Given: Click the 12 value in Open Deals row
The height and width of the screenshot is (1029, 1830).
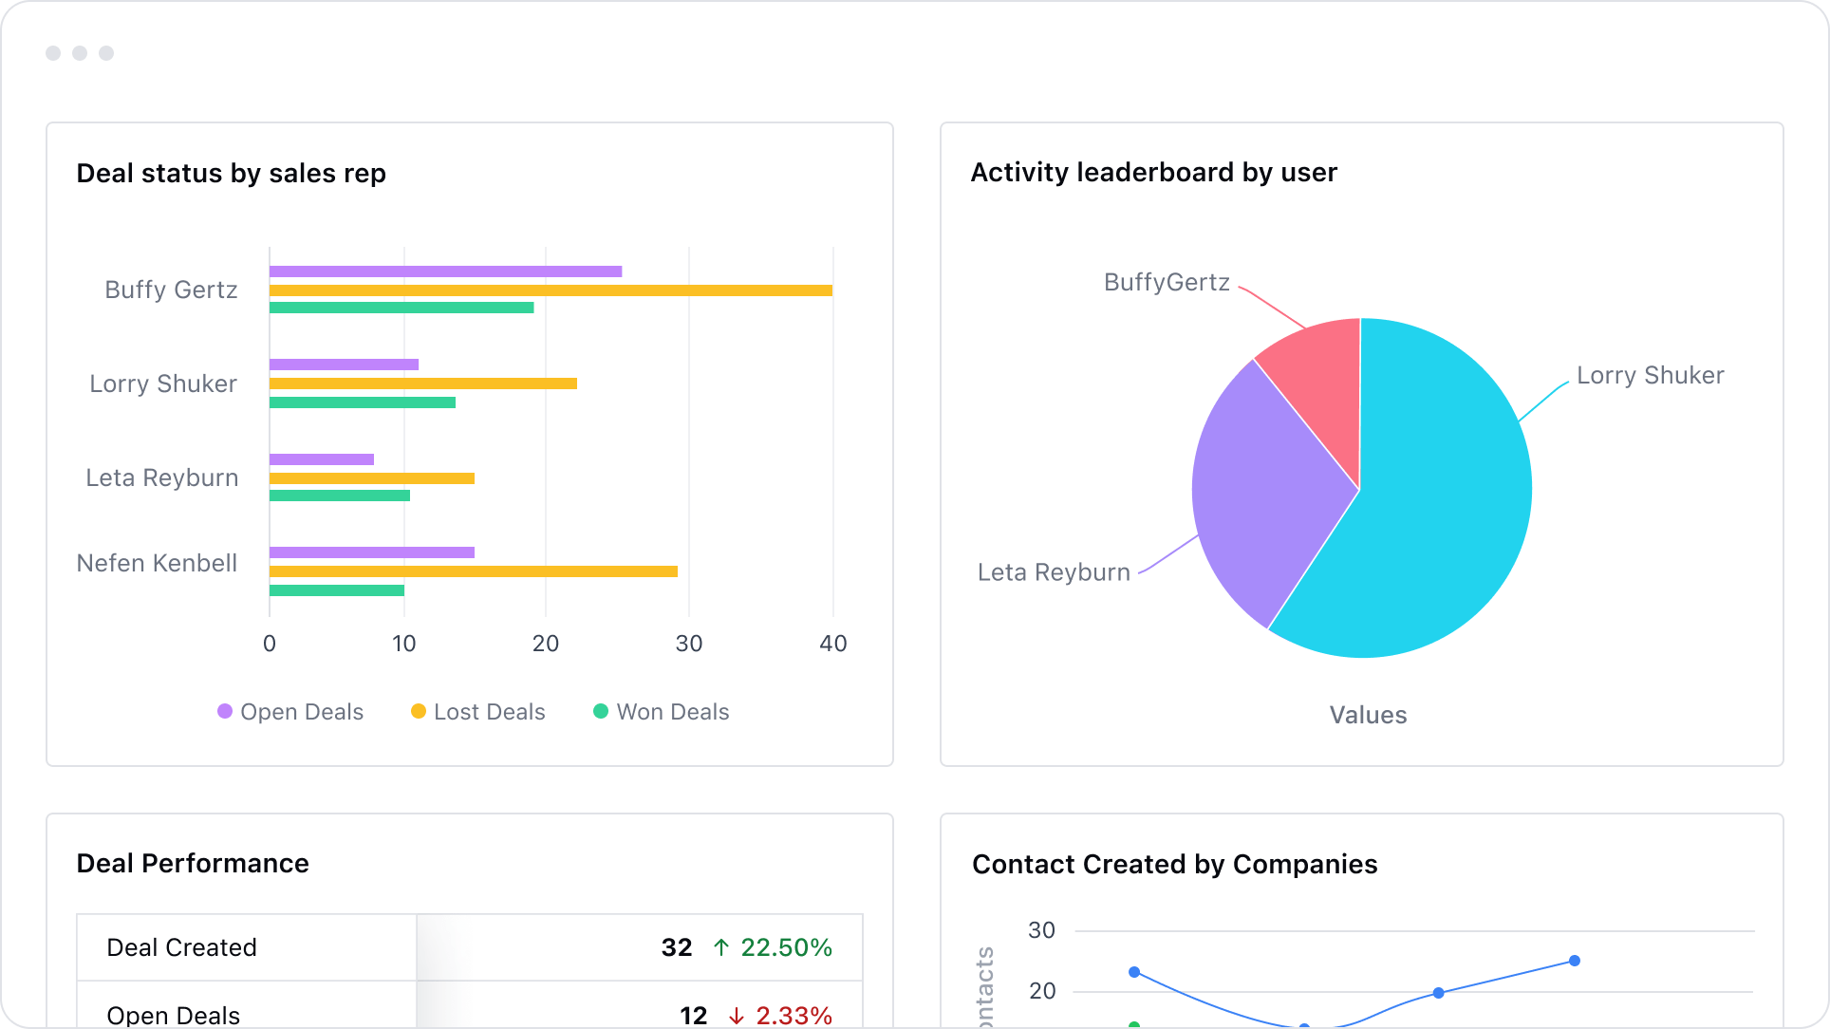Looking at the screenshot, I should pos(694,1015).
